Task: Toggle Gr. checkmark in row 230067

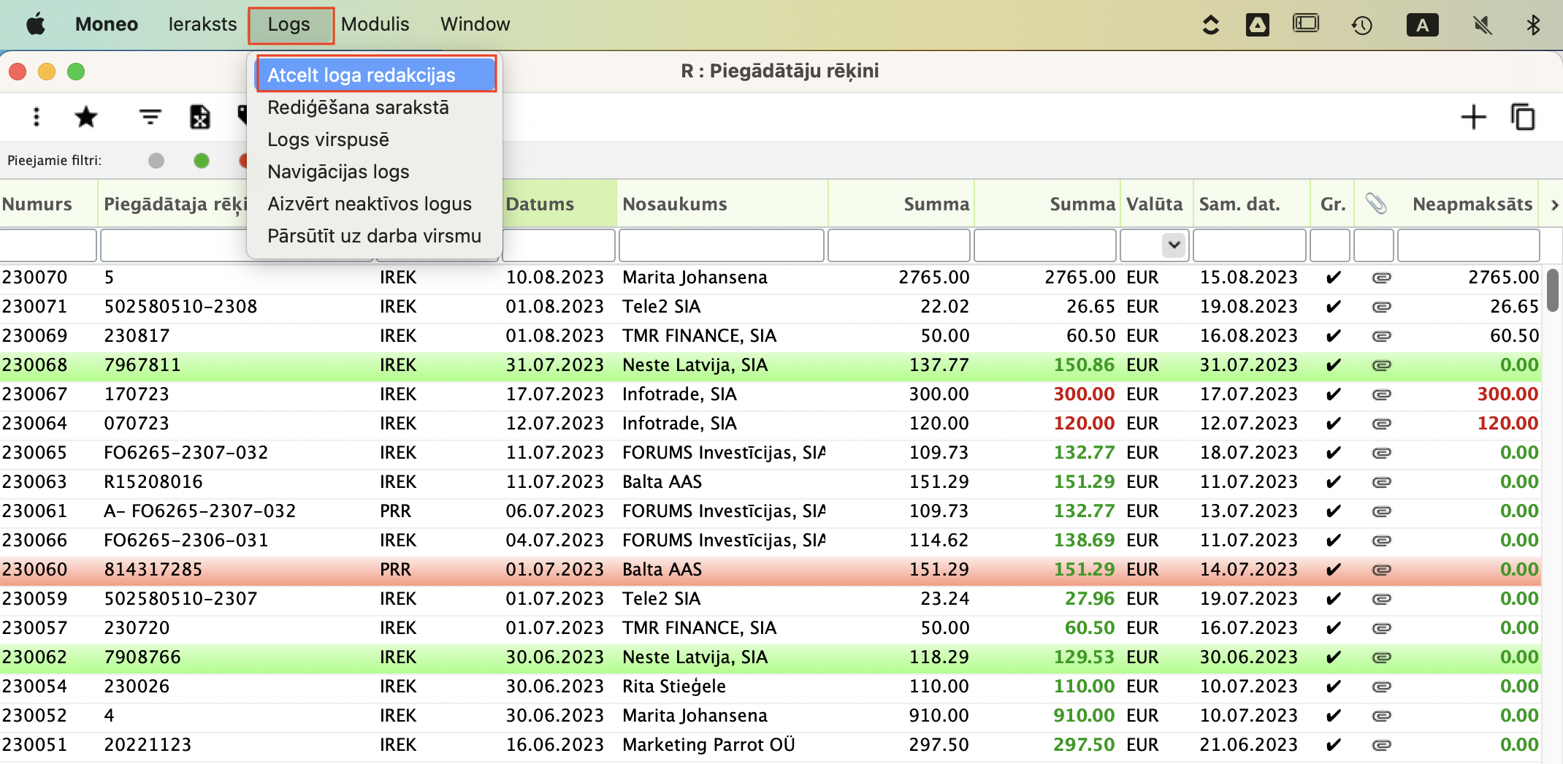Action: pos(1333,394)
